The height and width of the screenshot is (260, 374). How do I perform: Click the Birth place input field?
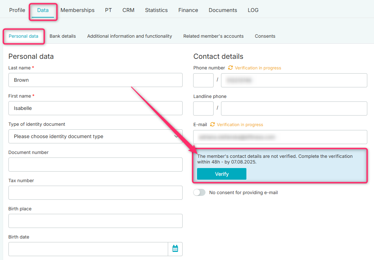(x=95, y=221)
